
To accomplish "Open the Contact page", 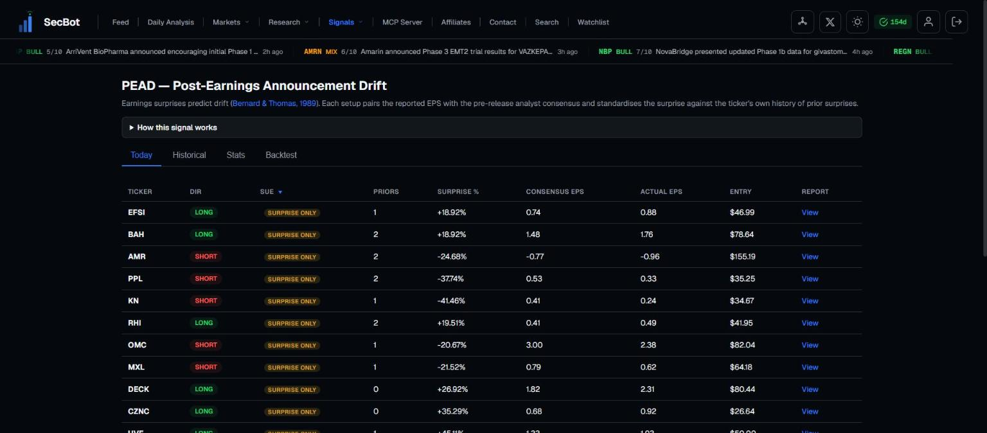I will tap(502, 22).
